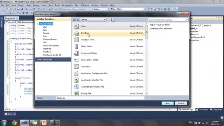
Task: Open the Project menu
Action: tap(21, 5)
